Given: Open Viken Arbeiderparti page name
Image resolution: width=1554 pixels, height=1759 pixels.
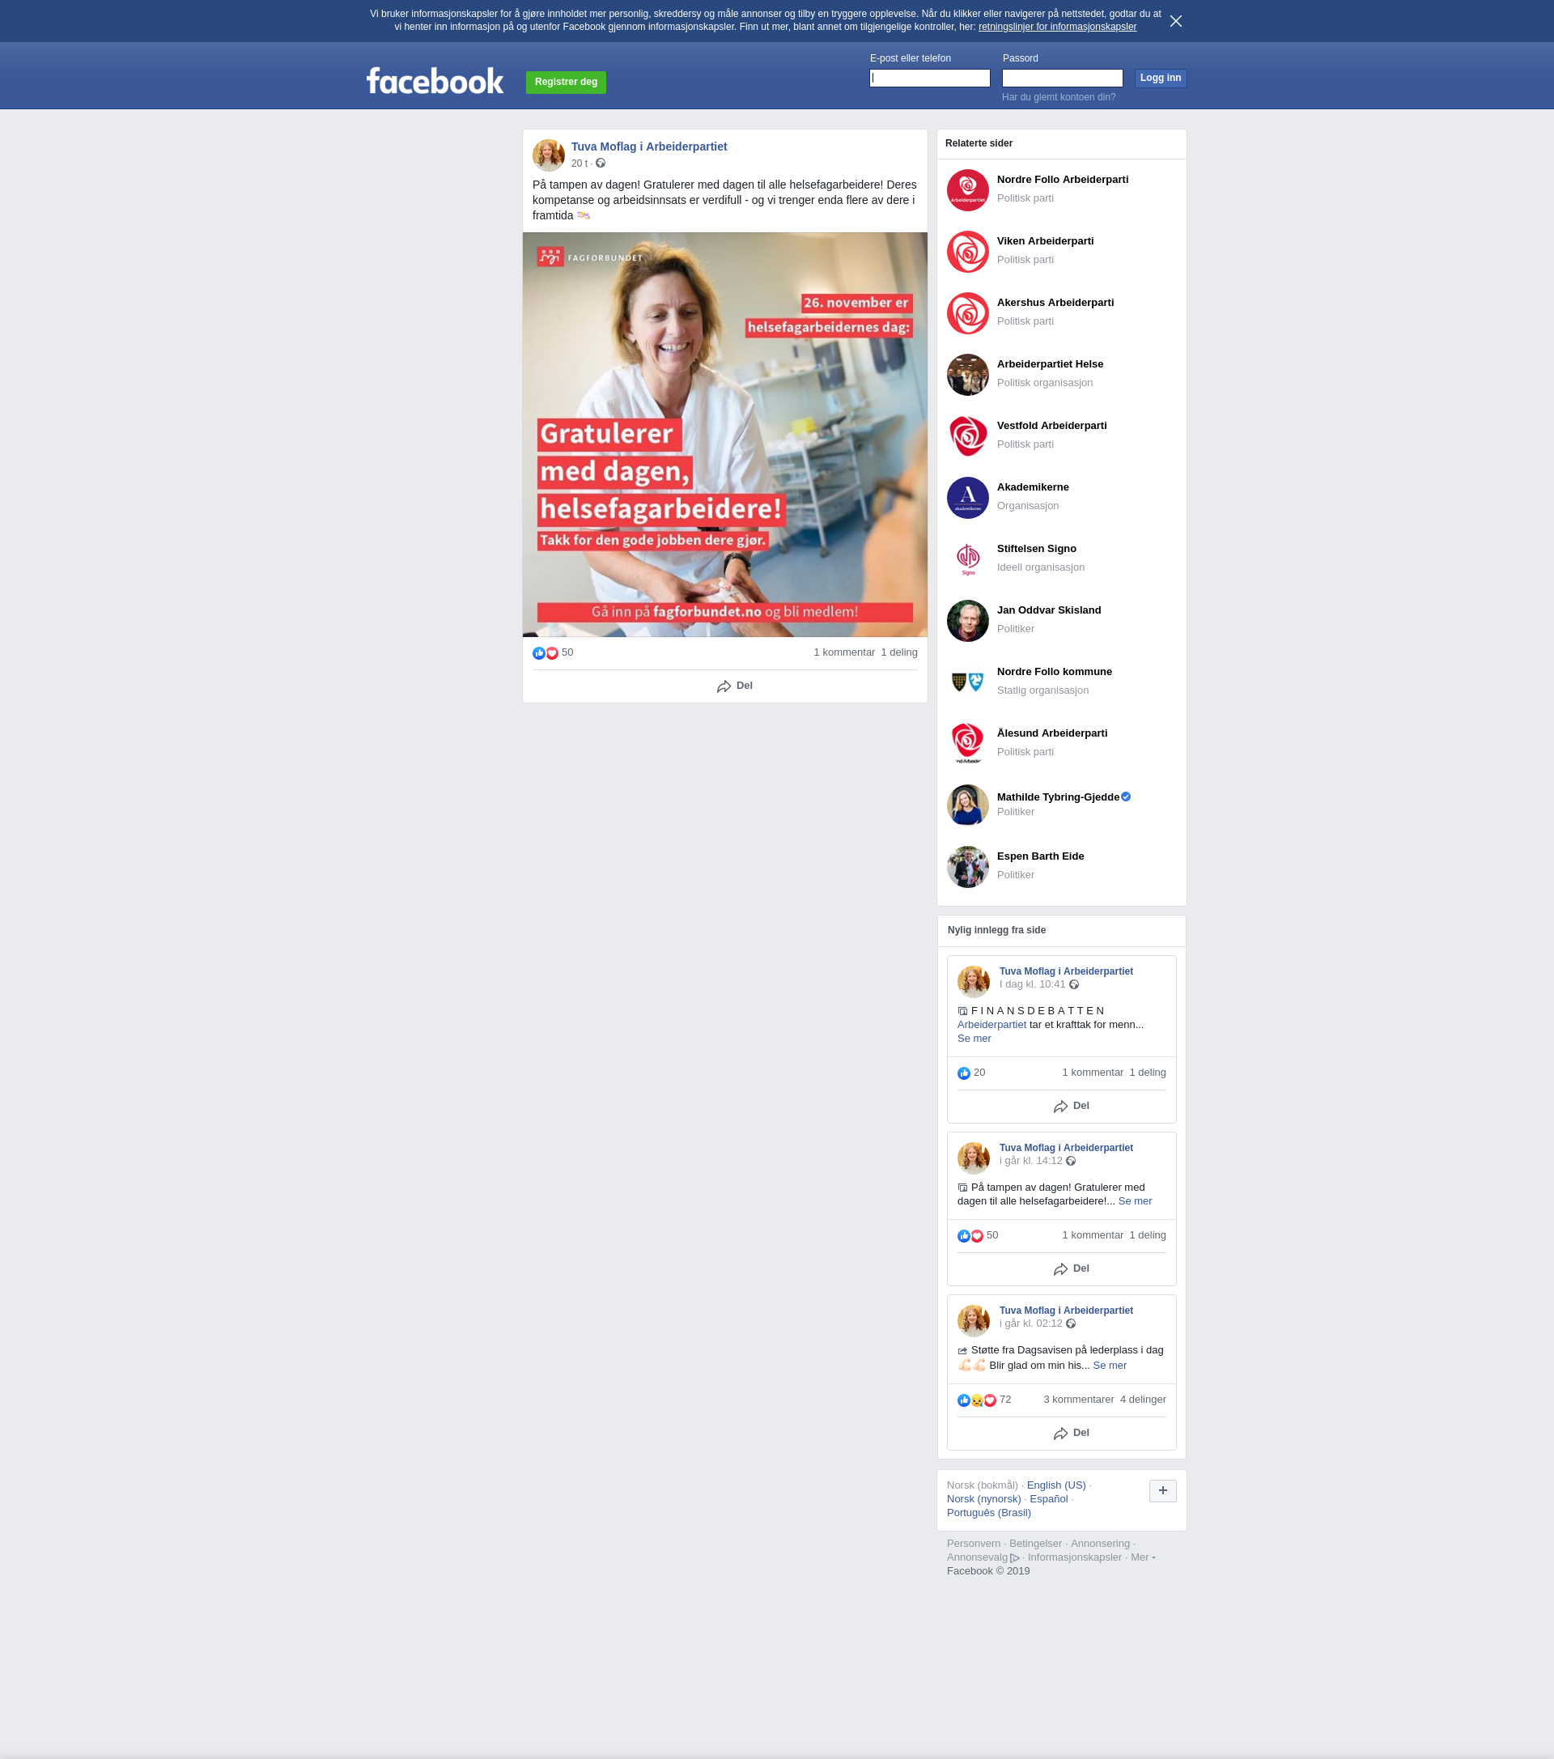Looking at the screenshot, I should point(1045,241).
